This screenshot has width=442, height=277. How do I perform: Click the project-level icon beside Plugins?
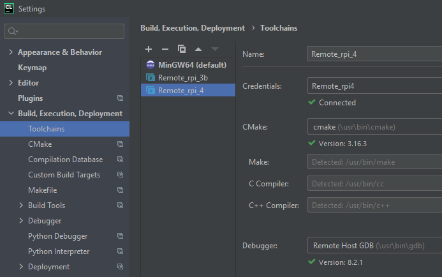tap(120, 98)
